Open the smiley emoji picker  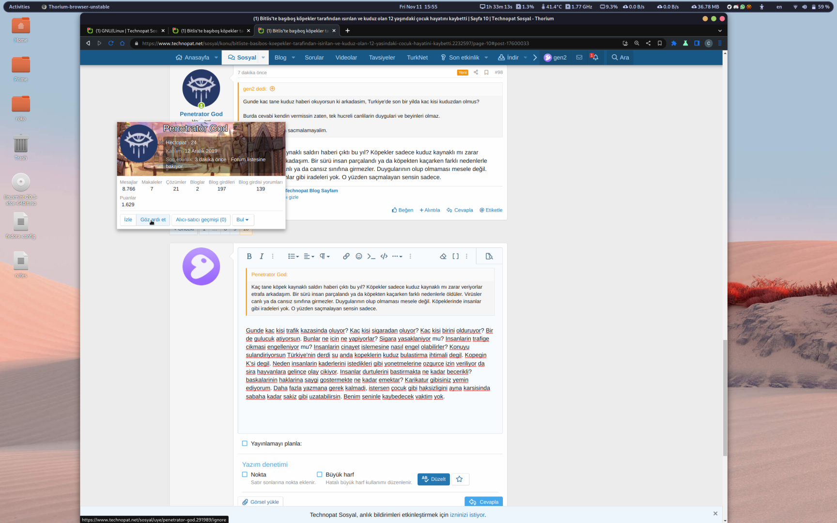[x=359, y=257]
